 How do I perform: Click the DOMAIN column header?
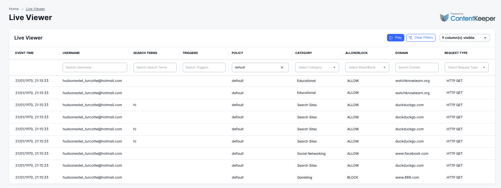401,53
